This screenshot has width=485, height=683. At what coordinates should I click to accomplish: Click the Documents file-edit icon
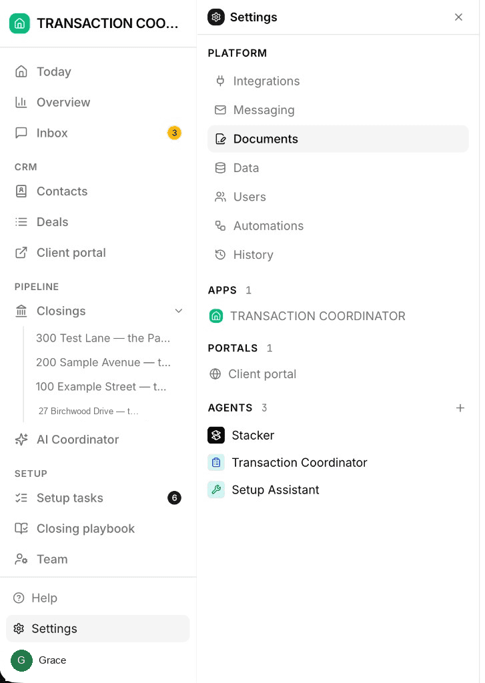click(x=221, y=139)
